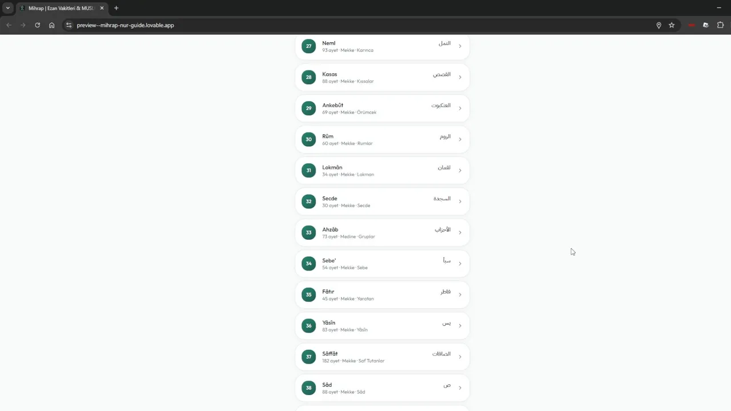731x411 pixels.
Task: Select the Secde surah title
Action: pyautogui.click(x=330, y=199)
